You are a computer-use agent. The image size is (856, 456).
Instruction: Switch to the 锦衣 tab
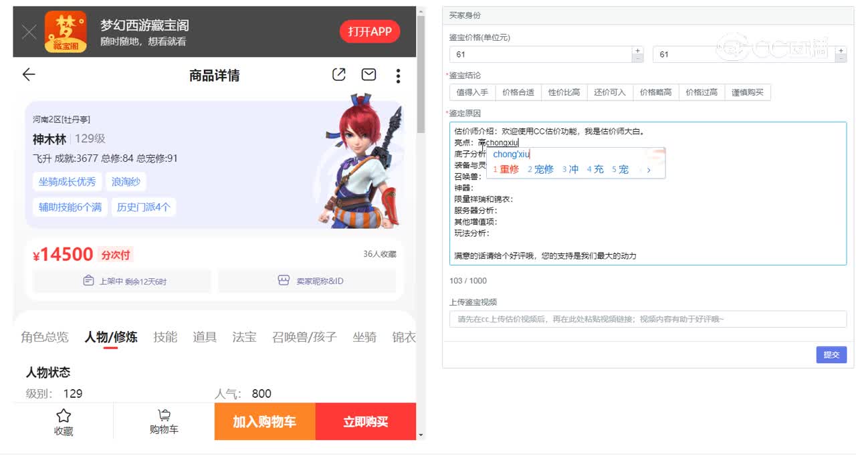[405, 337]
